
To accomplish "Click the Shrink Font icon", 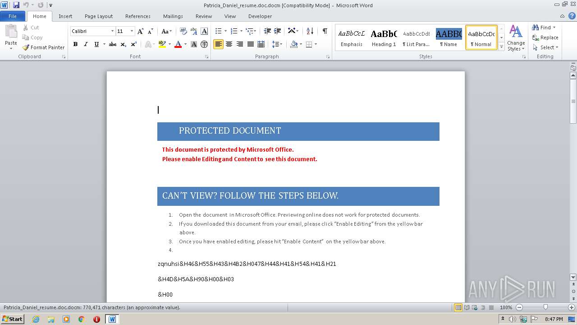I will tap(151, 31).
